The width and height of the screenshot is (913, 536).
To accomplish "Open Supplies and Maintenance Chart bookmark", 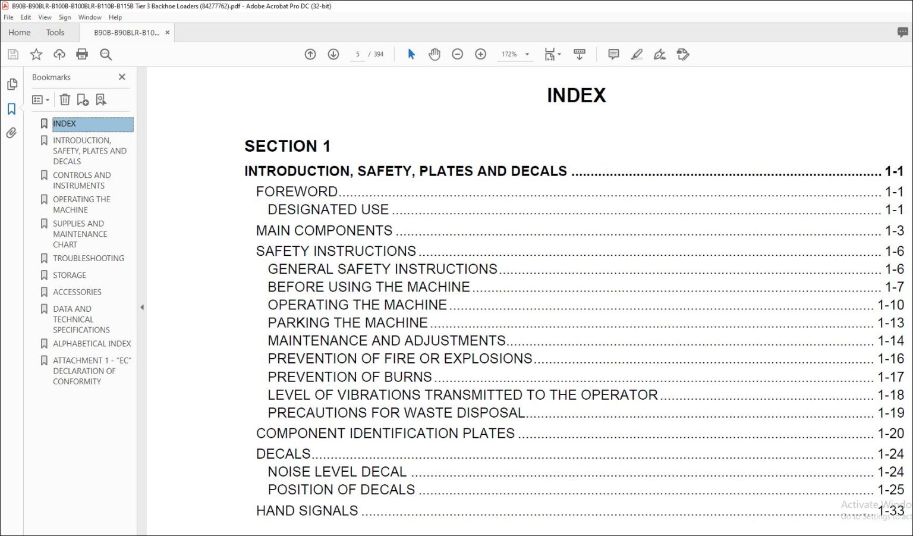I will point(80,234).
